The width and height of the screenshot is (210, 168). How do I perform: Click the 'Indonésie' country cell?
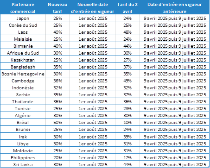coord(23,87)
